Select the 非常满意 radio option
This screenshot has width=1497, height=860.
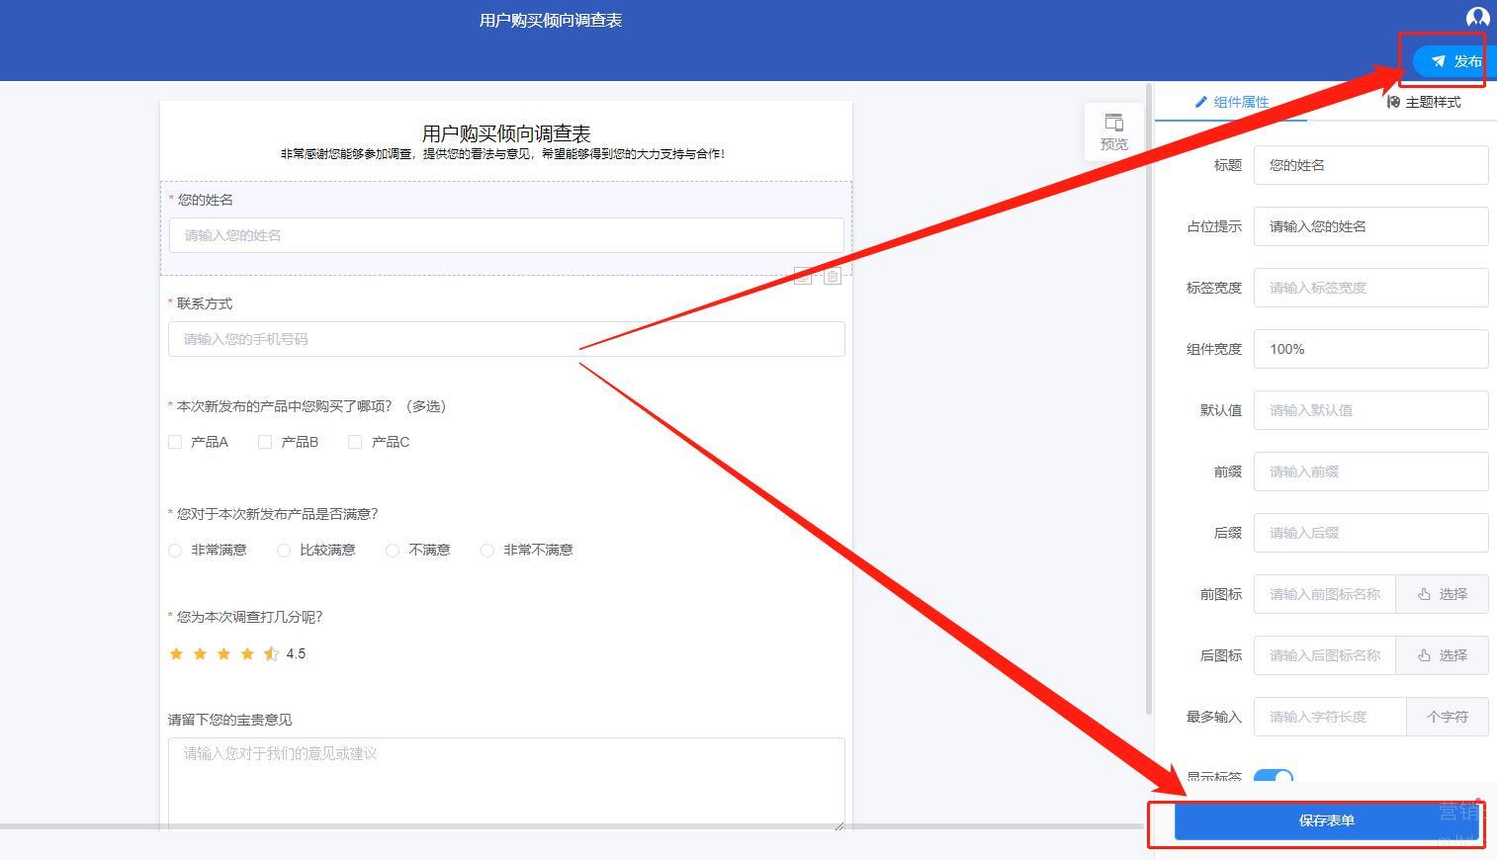[x=175, y=551]
